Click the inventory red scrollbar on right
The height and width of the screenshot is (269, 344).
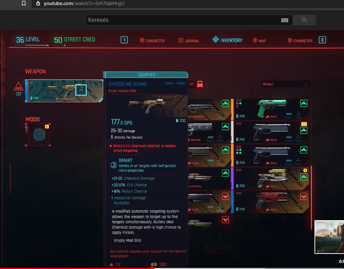click(x=311, y=198)
